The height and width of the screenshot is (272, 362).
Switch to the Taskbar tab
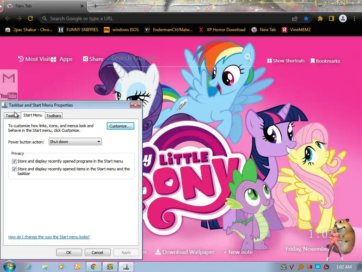point(12,116)
